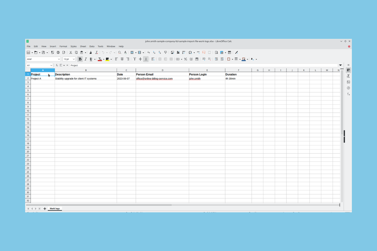Insert a hyperlink with the link icon
The height and width of the screenshot is (251, 377).
198,52
